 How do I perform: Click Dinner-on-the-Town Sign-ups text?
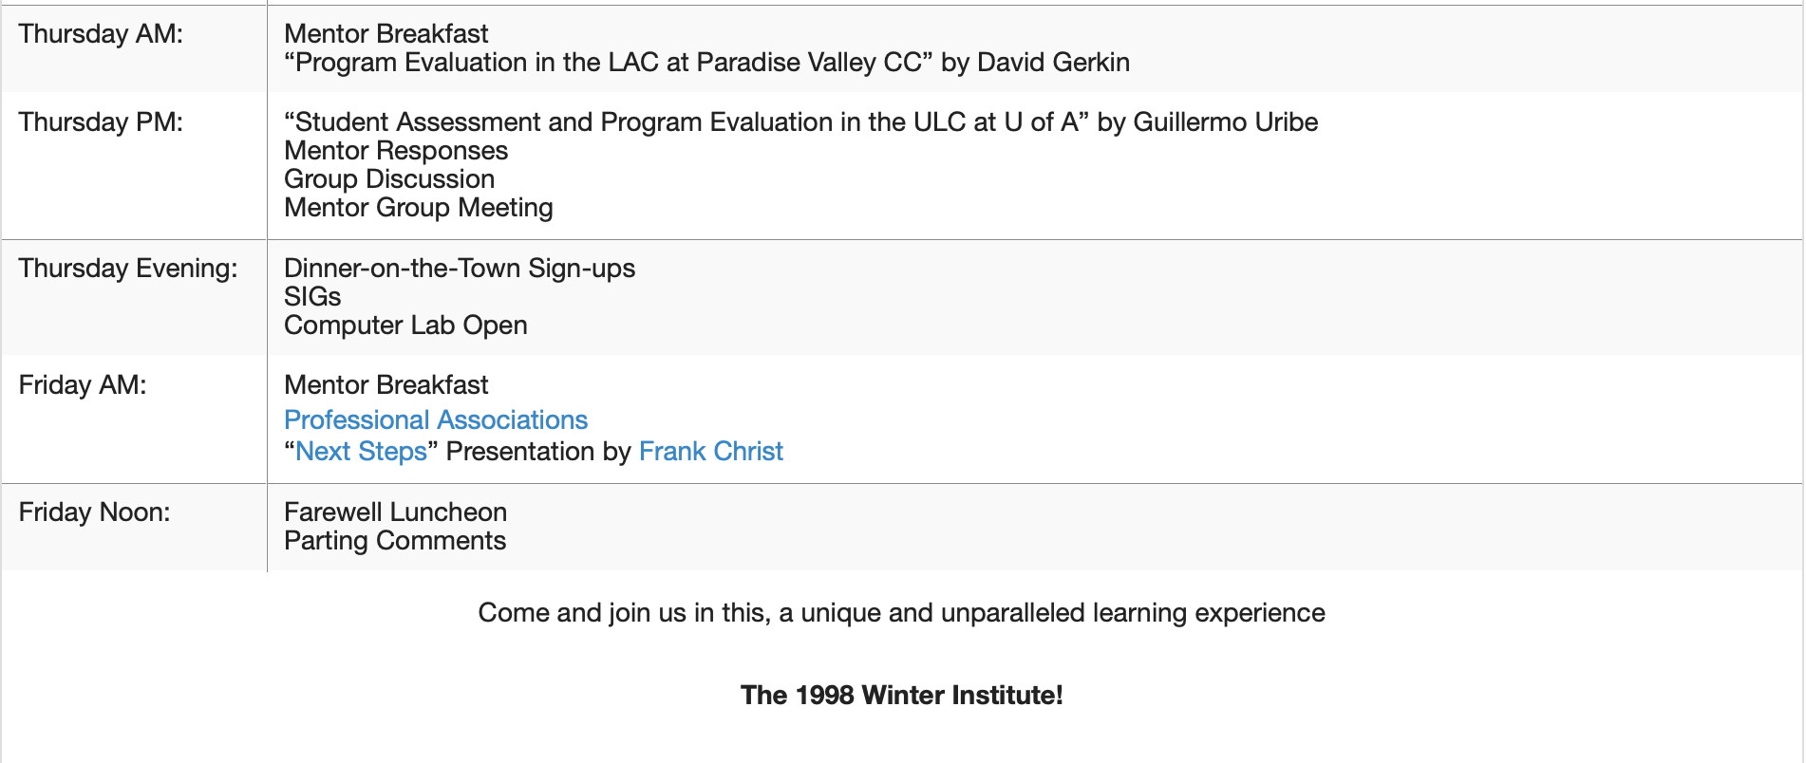coord(460,269)
